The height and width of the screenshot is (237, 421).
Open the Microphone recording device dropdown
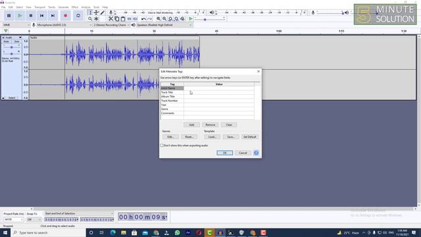(64, 25)
